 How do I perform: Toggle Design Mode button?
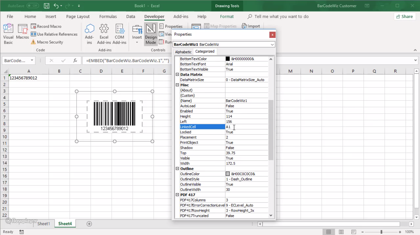click(x=151, y=34)
